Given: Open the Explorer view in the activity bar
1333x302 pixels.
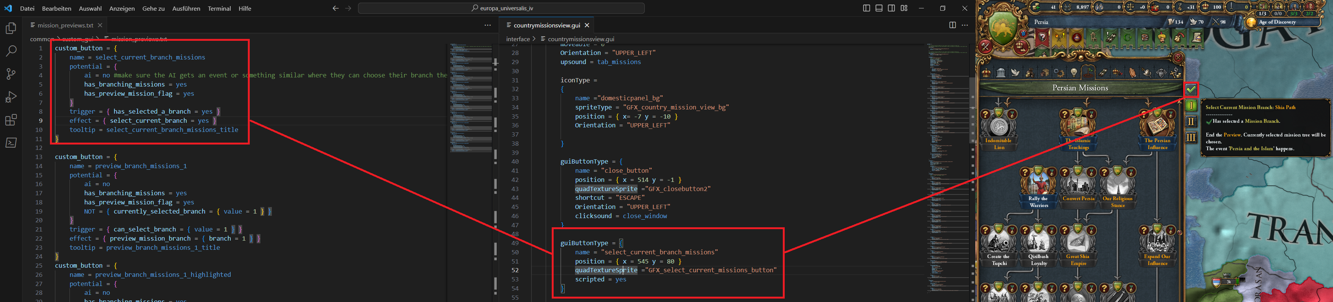Looking at the screenshot, I should pos(11,28).
